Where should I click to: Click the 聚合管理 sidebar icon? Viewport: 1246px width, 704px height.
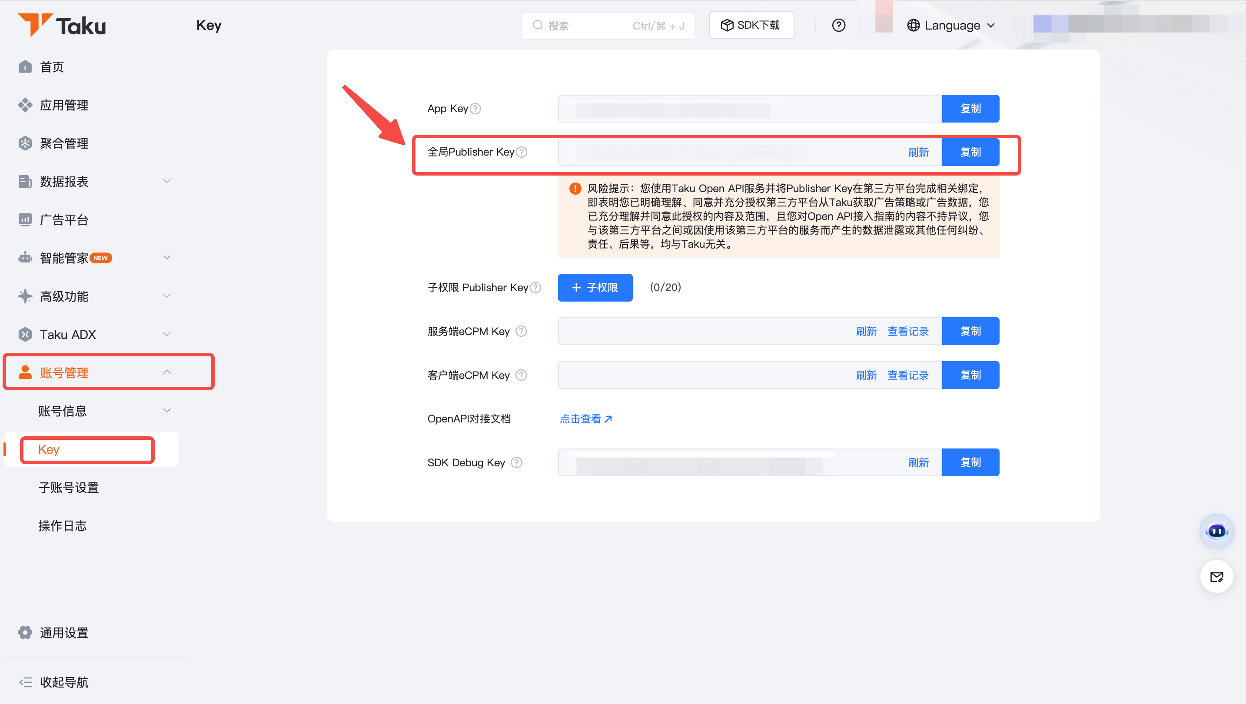(25, 143)
